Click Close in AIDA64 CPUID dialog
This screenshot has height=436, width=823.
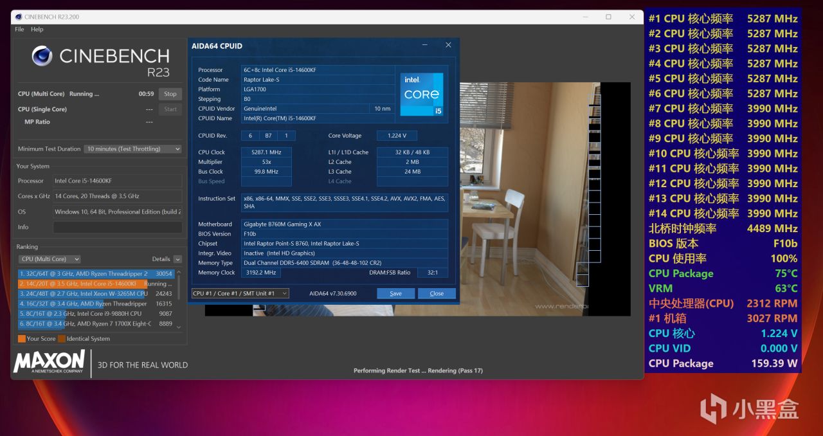(x=437, y=293)
